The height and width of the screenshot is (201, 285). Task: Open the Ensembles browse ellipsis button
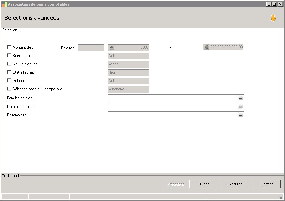240,115
